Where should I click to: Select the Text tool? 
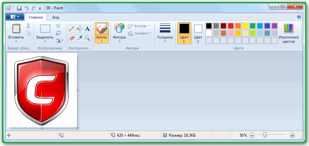pyautogui.click(x=87, y=29)
